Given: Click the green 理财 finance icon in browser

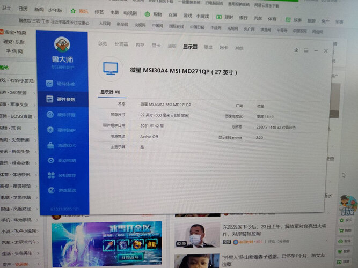Looking at the screenshot, I should point(219,17).
